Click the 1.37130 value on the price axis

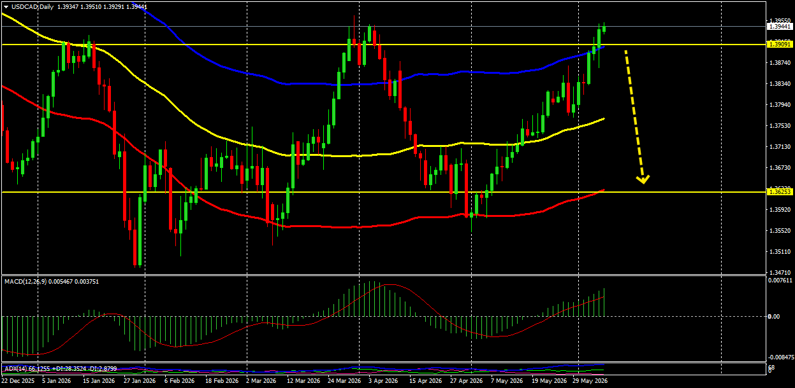(780, 147)
